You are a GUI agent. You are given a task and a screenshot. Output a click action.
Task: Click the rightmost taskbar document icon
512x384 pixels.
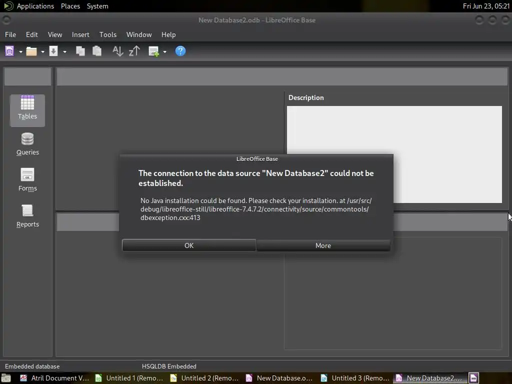click(474, 378)
